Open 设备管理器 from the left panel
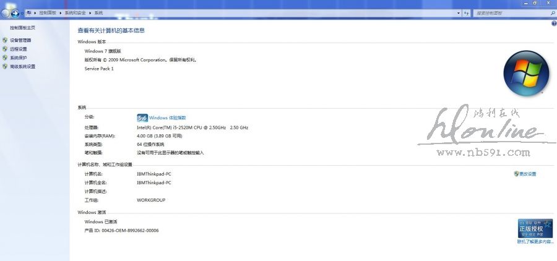The width and height of the screenshot is (557, 261). (x=20, y=40)
